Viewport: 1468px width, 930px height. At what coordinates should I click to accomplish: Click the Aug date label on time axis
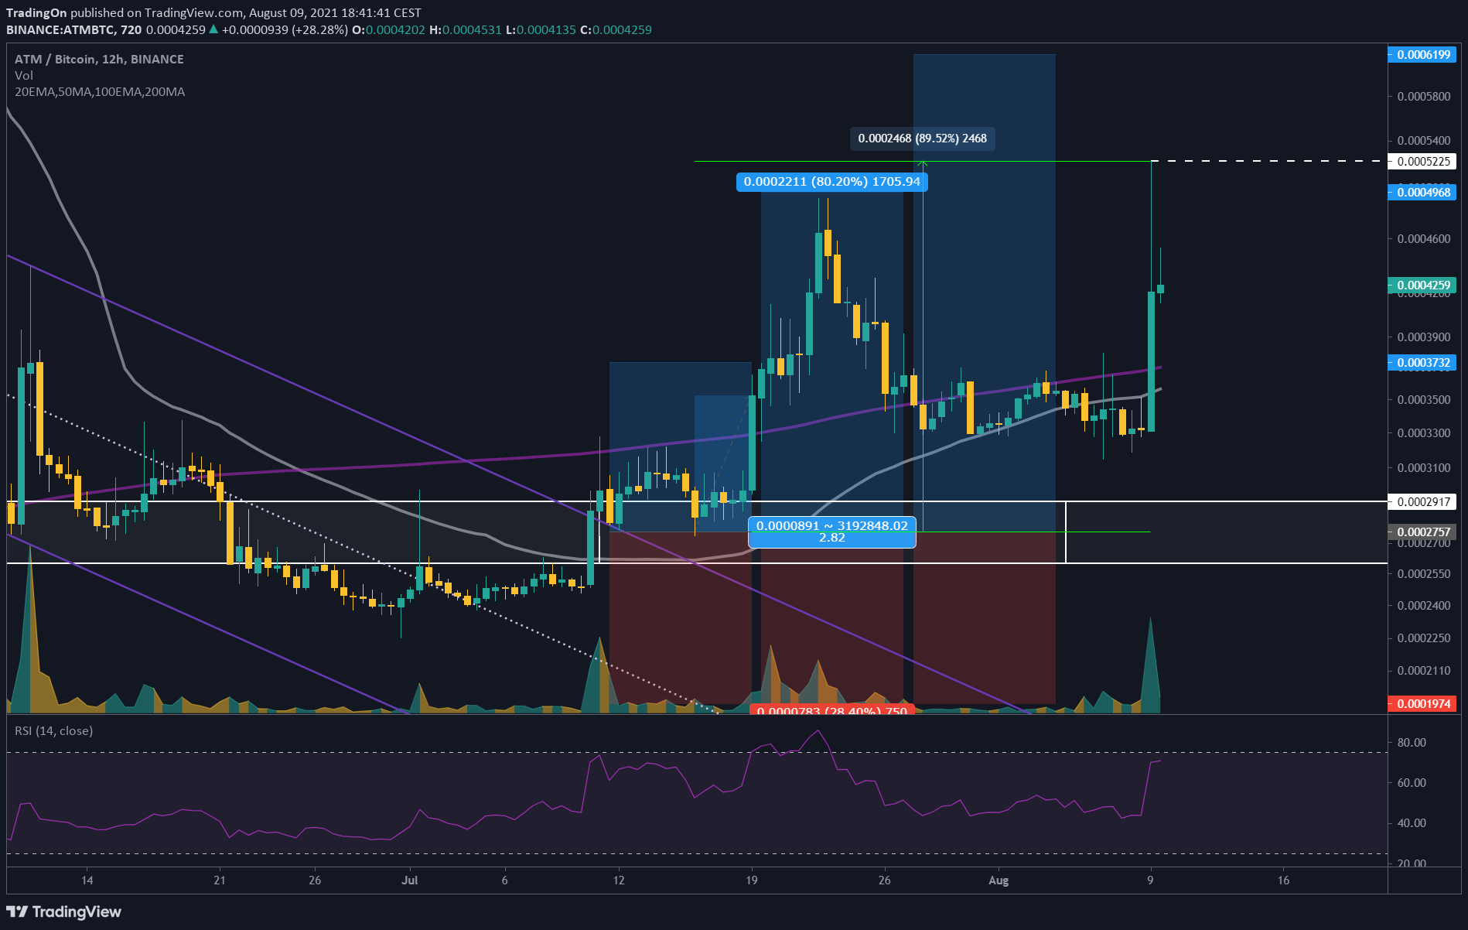pyautogui.click(x=999, y=880)
